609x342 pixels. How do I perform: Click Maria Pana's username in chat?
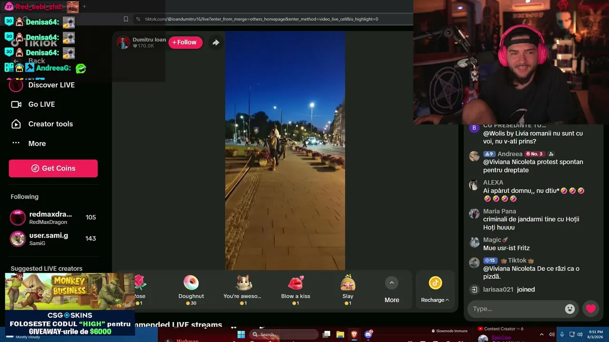pyautogui.click(x=500, y=211)
